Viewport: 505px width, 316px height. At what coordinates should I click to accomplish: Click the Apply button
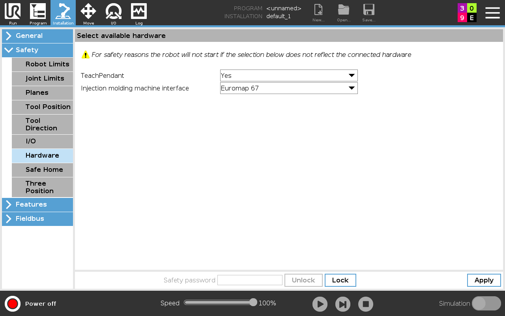coord(484,280)
